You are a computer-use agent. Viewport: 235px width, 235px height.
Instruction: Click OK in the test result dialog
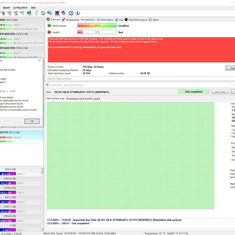32,121
